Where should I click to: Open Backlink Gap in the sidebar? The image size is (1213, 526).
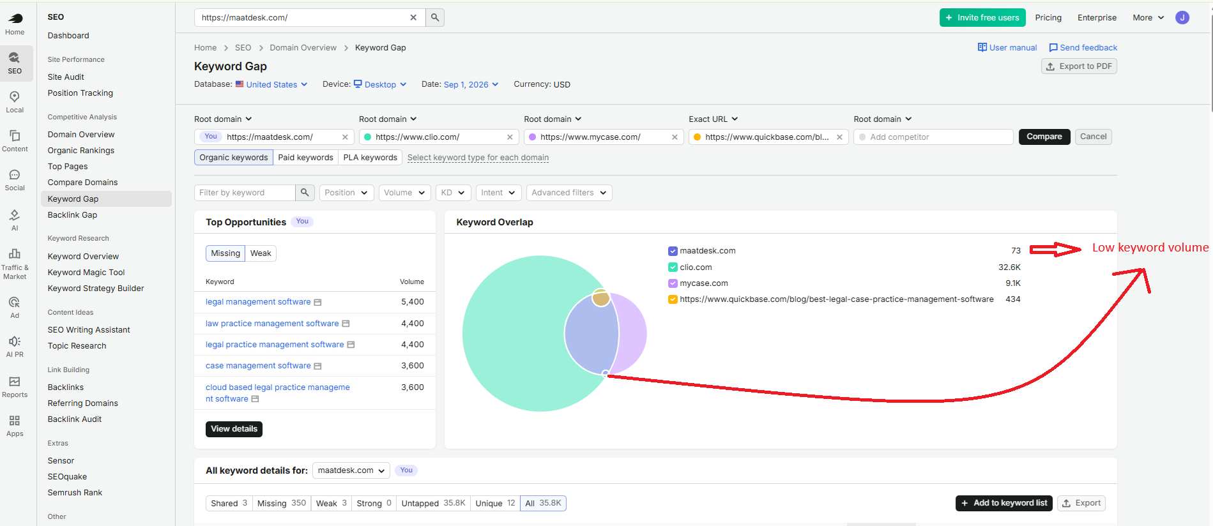tap(72, 215)
